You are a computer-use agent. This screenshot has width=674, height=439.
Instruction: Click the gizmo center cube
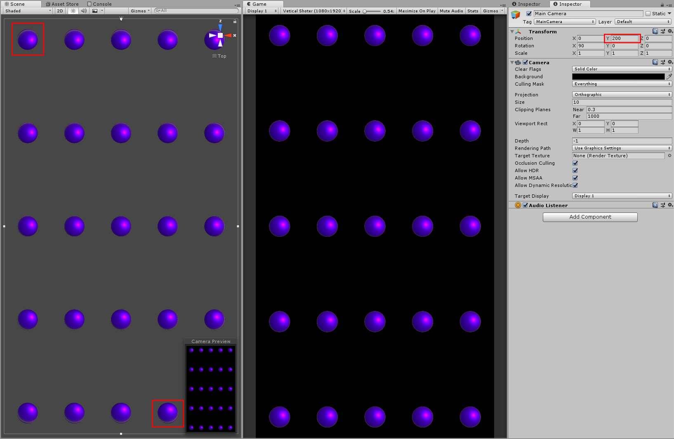pos(220,35)
